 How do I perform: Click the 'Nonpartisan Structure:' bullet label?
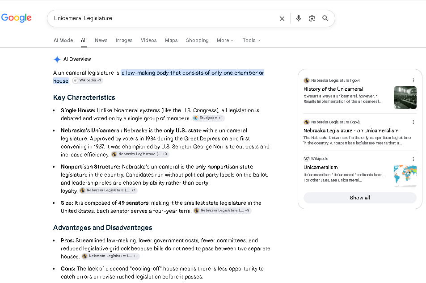coord(91,167)
